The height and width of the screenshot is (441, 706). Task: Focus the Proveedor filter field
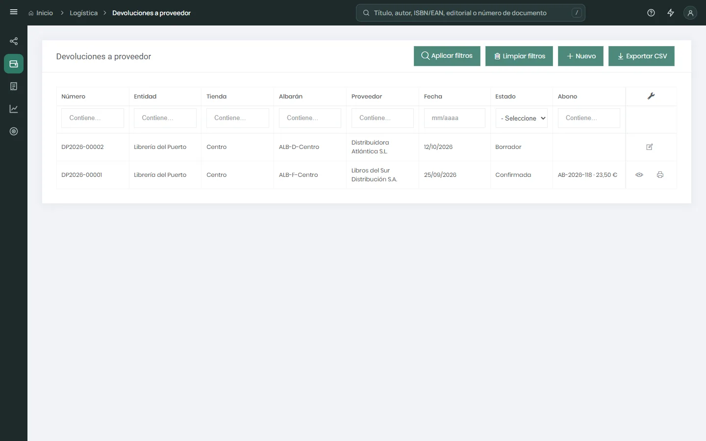[382, 118]
